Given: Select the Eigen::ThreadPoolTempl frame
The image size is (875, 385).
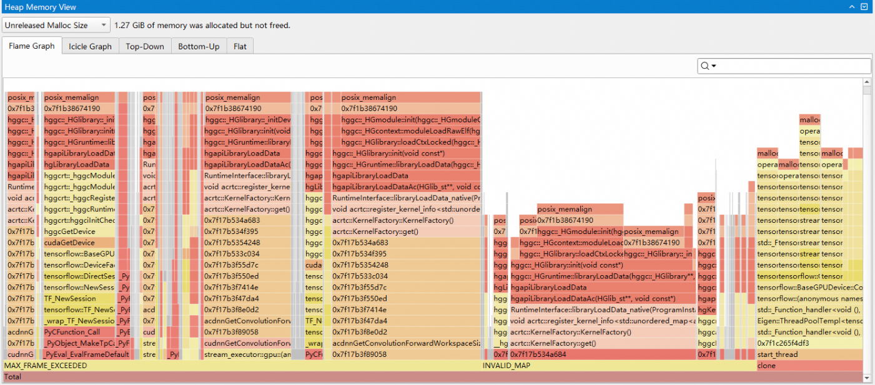Looking at the screenshot, I should 809,321.
